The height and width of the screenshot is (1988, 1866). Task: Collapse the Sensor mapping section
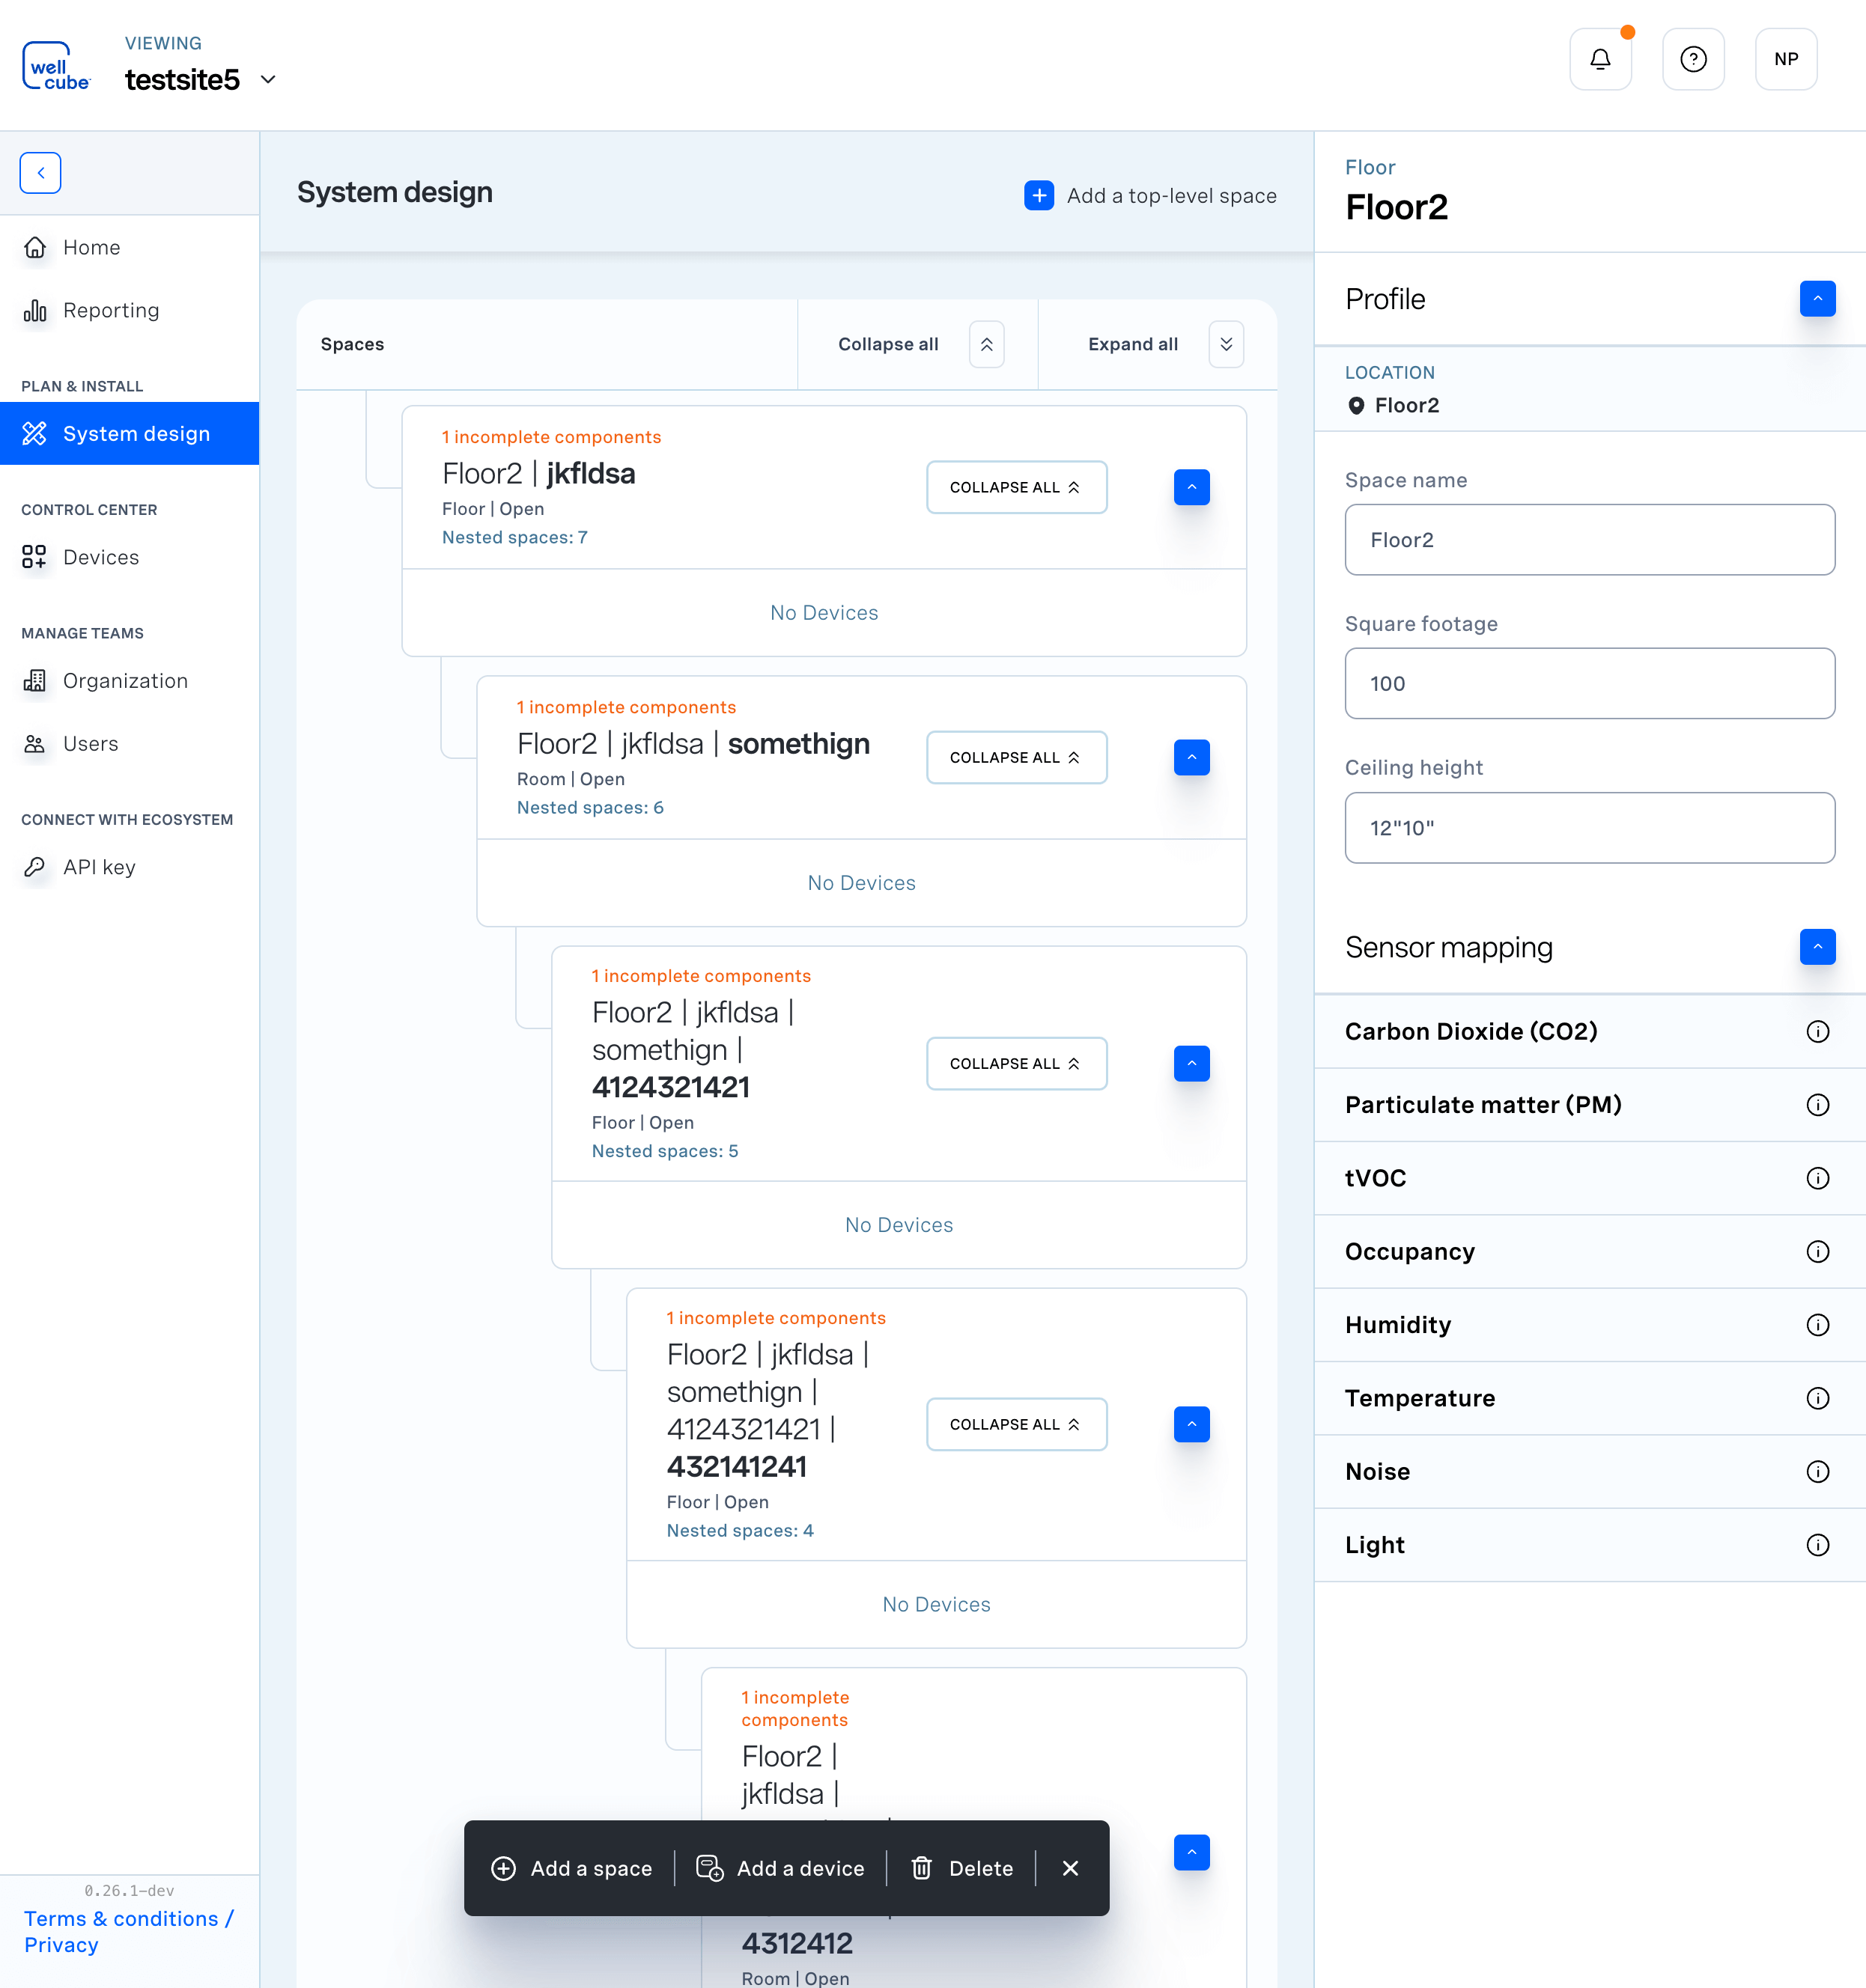tap(1818, 947)
